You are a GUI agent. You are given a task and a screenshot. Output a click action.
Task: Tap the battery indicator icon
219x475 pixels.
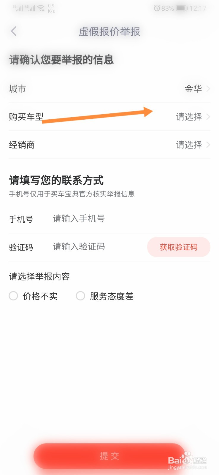[x=182, y=8]
